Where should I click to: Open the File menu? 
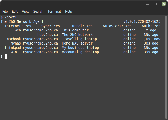click(5, 11)
